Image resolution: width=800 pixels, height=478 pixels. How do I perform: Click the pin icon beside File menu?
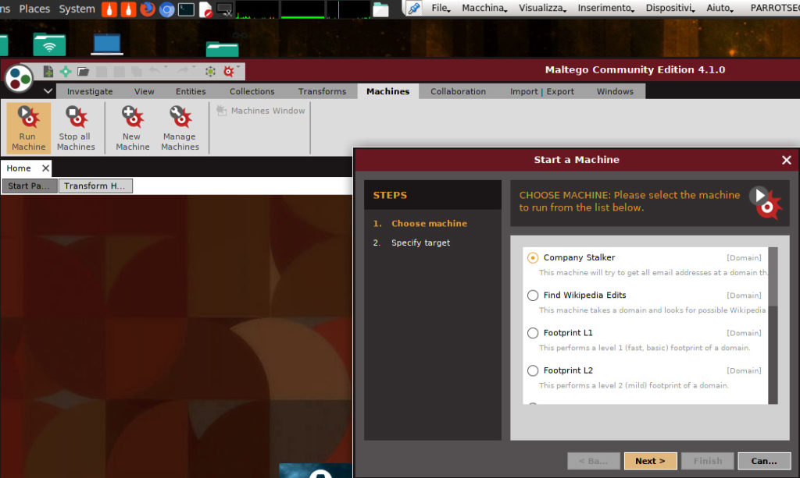tap(414, 8)
